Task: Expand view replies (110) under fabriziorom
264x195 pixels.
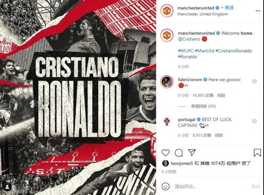Action: tap(203, 106)
